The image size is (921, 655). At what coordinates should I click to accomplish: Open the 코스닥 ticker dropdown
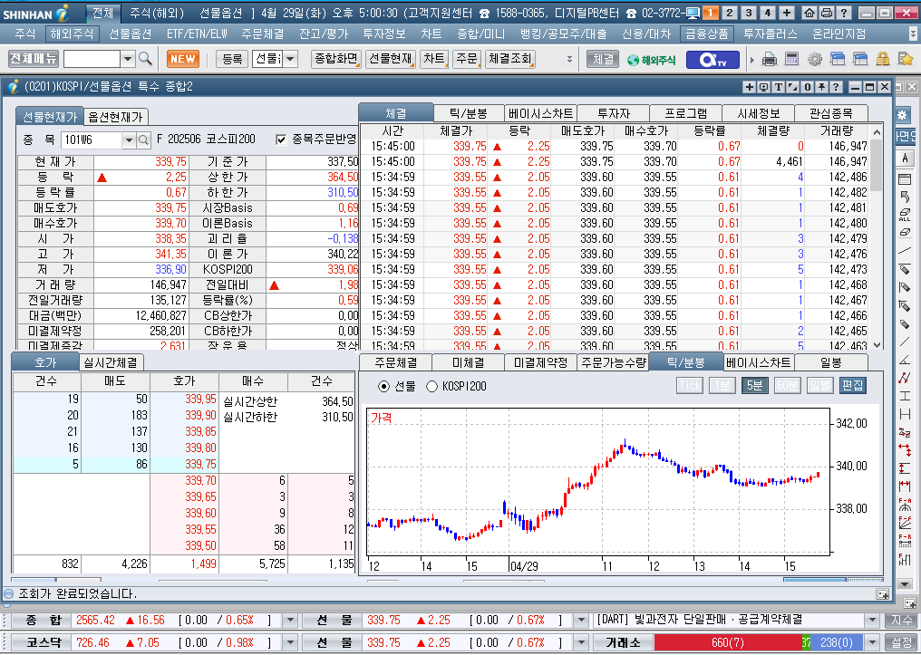290,642
